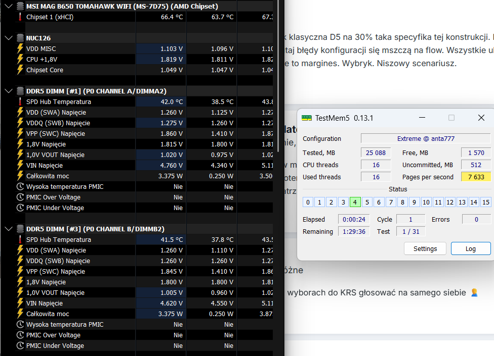
Task: Click lightning icon of DIMM #1 Całkowita moc
Action: [20, 176]
